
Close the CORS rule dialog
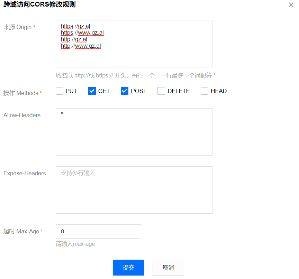click(x=291, y=5)
